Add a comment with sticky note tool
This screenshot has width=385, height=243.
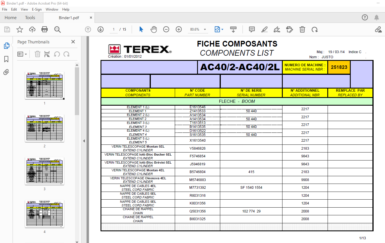[252, 29]
